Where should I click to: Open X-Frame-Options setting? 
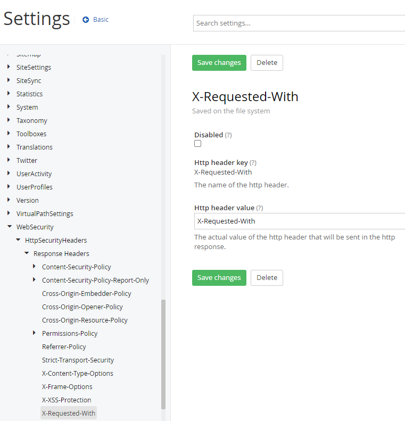(67, 387)
